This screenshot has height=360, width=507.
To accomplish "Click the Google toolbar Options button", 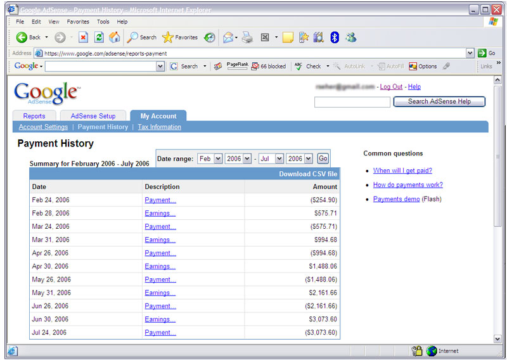I will [423, 67].
